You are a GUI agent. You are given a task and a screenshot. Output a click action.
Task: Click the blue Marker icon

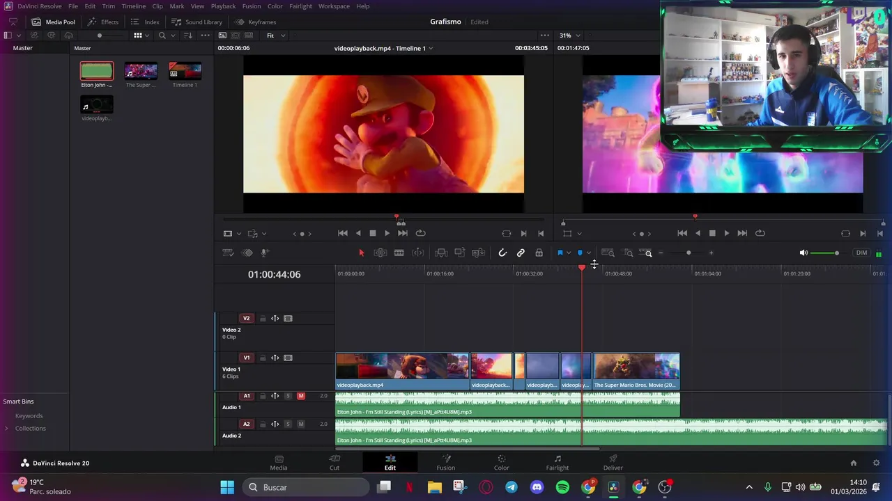(x=580, y=253)
